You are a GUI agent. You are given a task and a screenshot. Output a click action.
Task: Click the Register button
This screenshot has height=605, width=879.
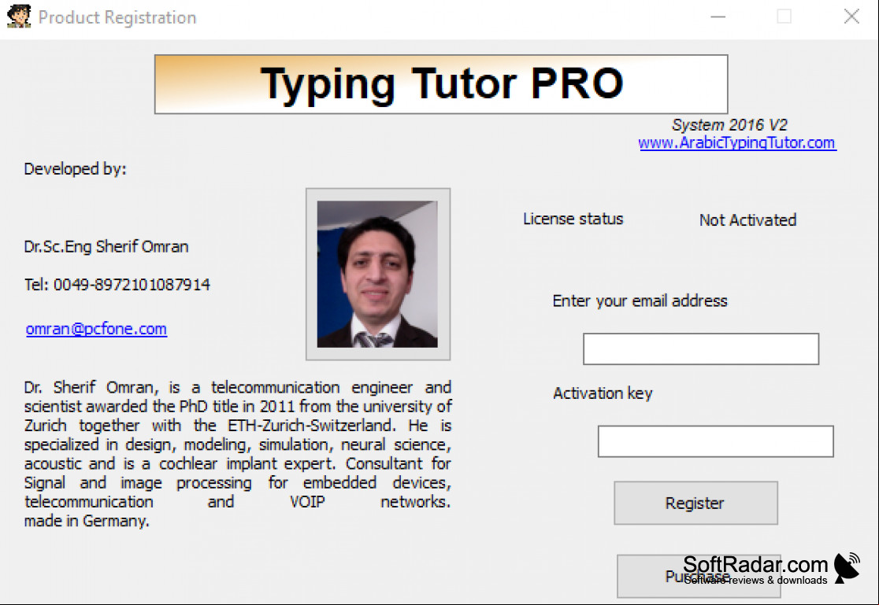(x=695, y=503)
